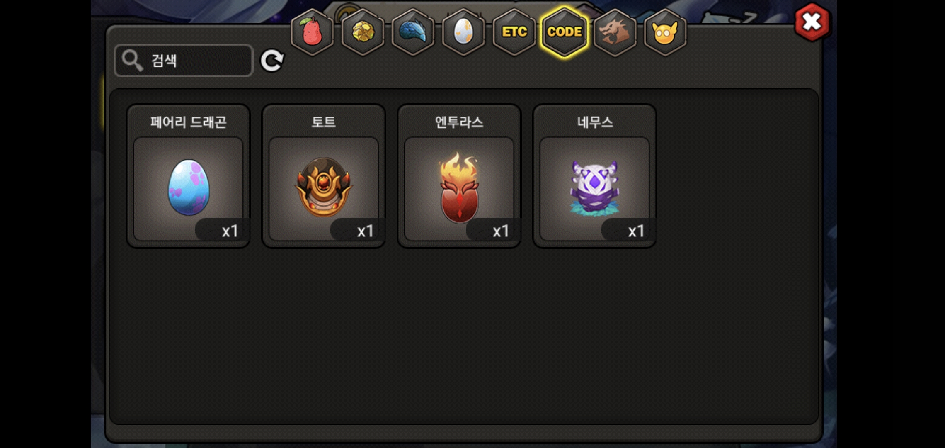The height and width of the screenshot is (448, 945).
Task: Select the ETC category tab
Action: [514, 32]
